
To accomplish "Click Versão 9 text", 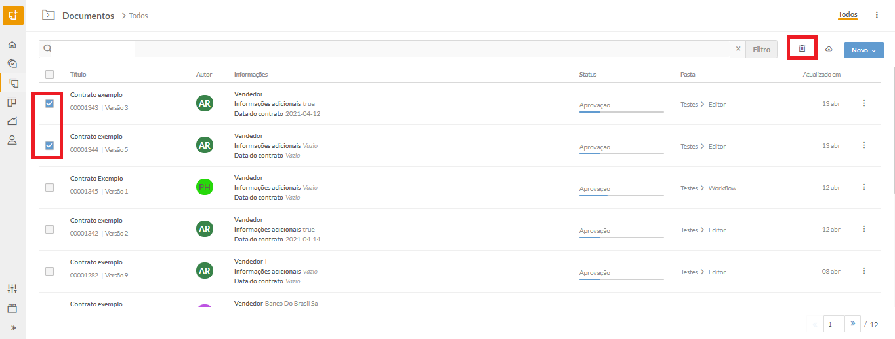I will click(x=117, y=276).
